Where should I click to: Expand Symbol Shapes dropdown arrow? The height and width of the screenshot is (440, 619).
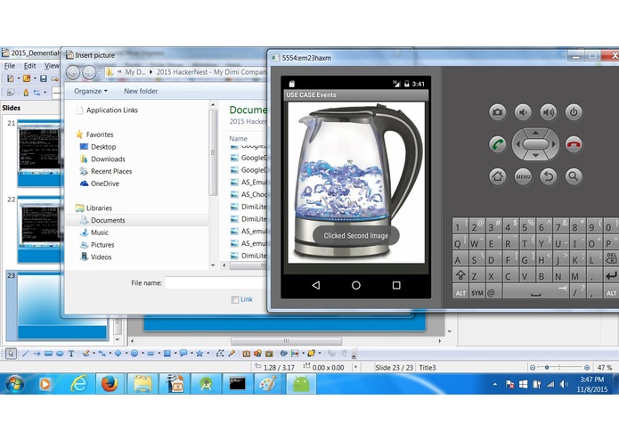coord(143,354)
